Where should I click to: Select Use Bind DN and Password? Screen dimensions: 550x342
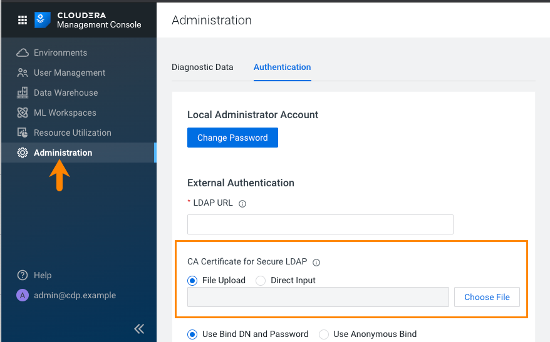[192, 334]
